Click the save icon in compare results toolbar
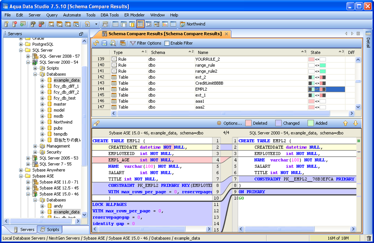Viewport: 374px width, 243px height. [104, 43]
